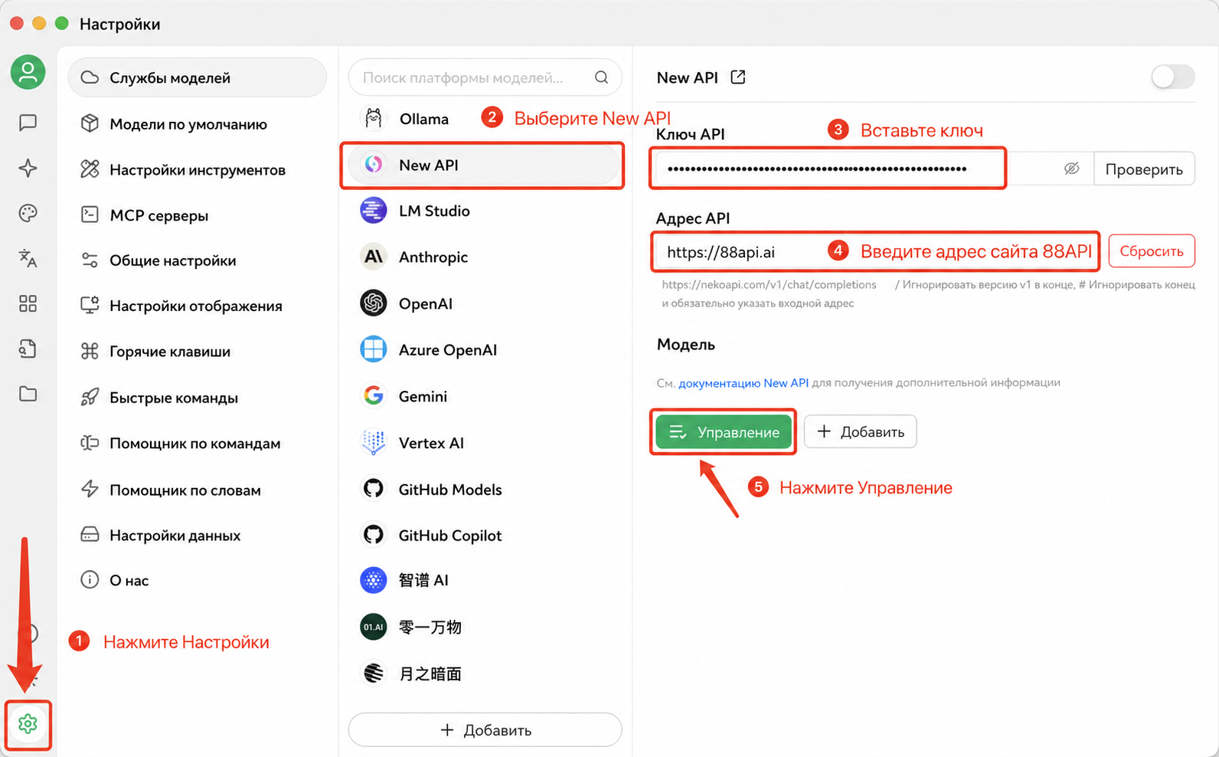
Task: Click into the Ключ API field
Action: pos(874,169)
